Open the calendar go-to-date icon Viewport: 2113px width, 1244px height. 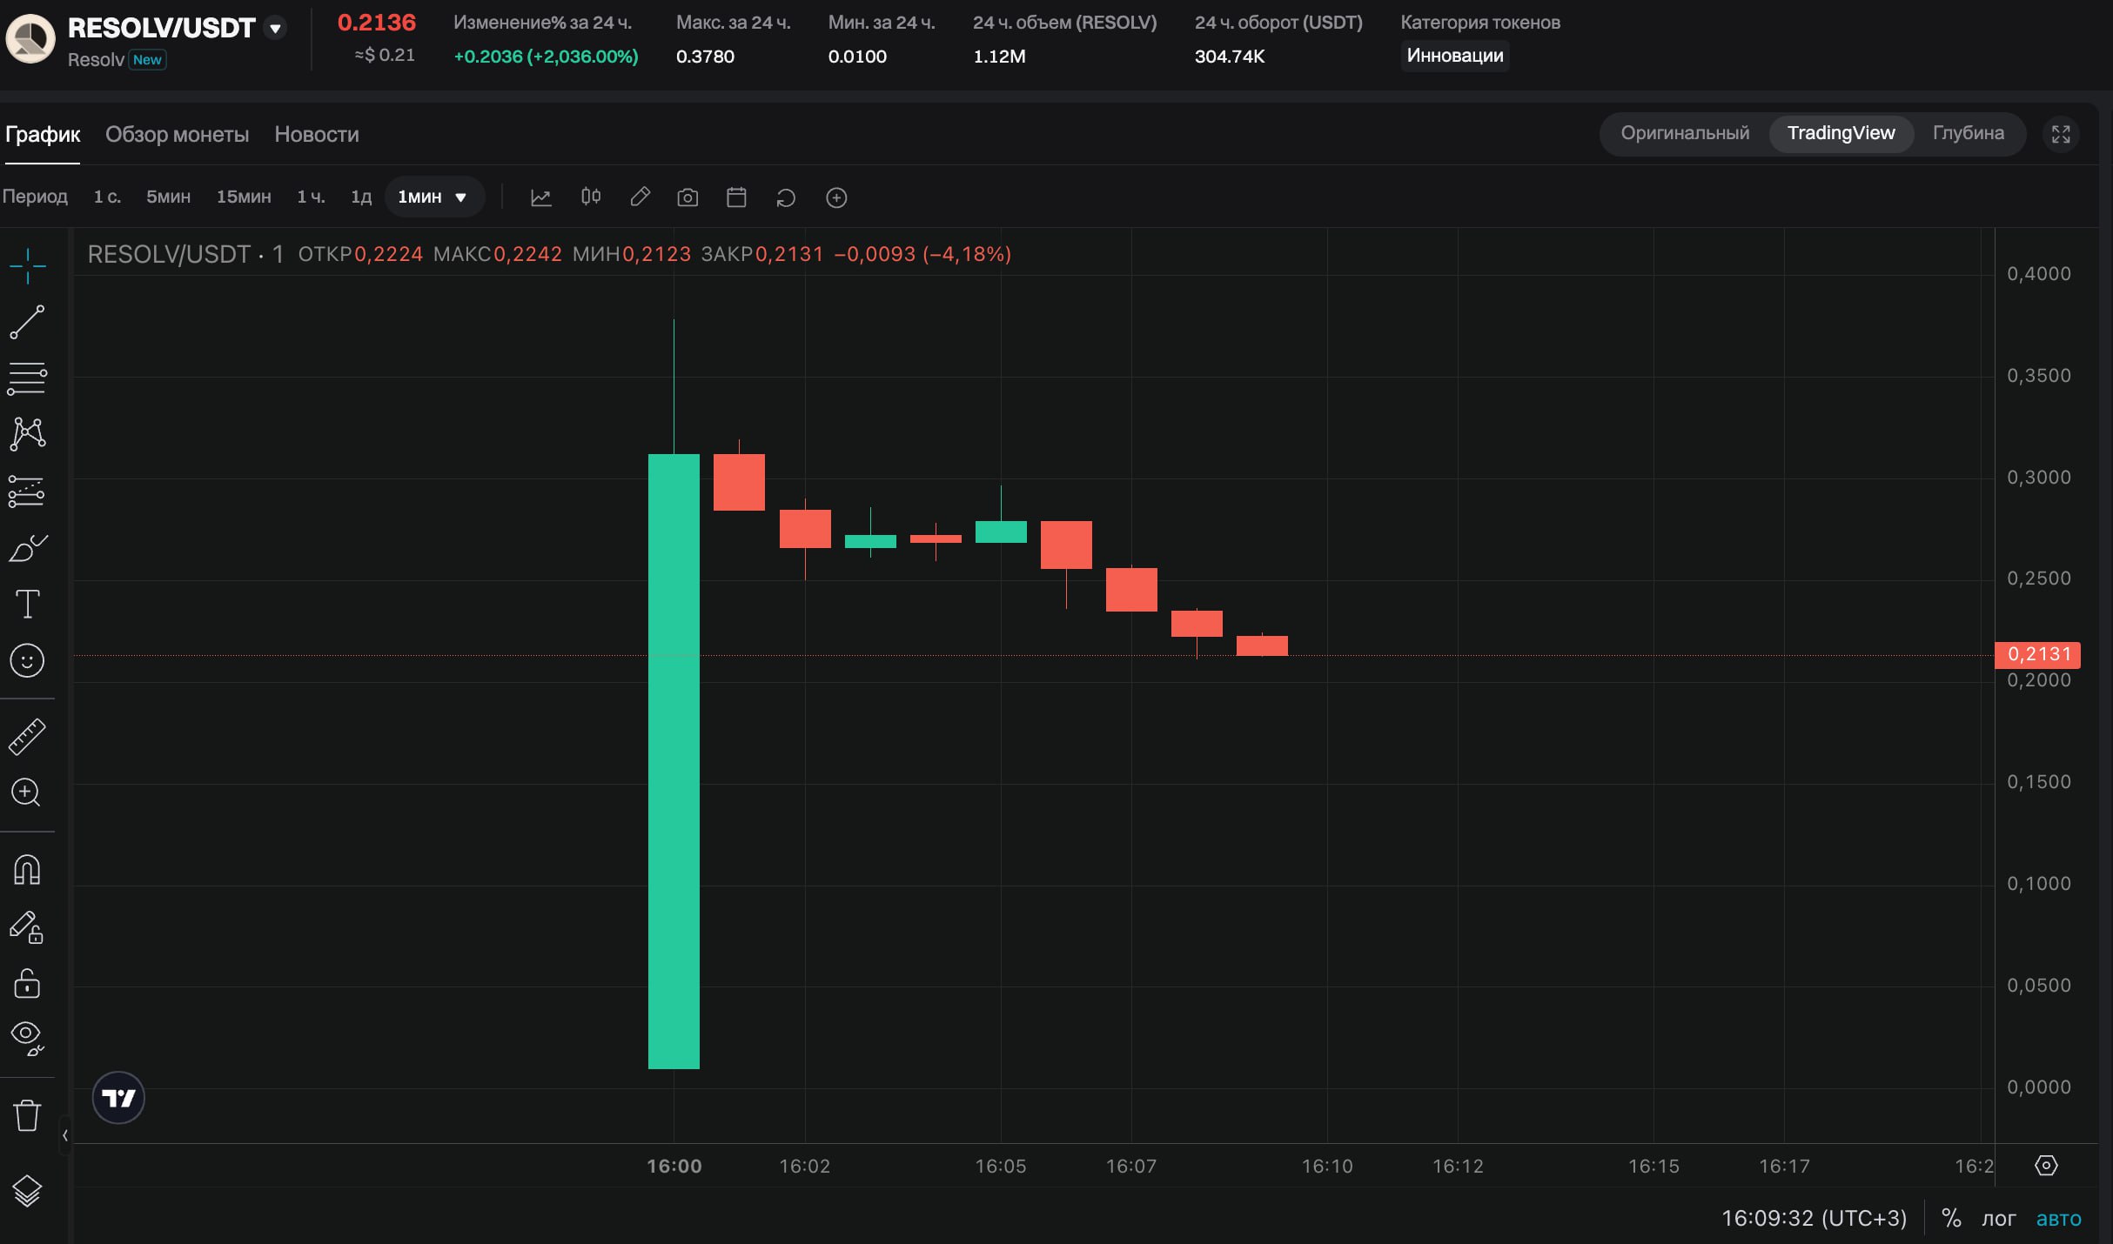(x=736, y=197)
